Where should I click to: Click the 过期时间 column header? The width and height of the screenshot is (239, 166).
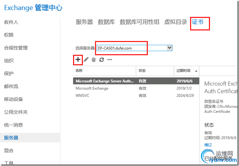click(187, 71)
